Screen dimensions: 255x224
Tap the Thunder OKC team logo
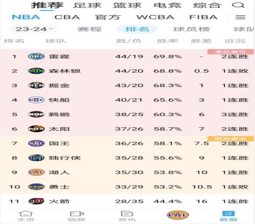[36, 57]
